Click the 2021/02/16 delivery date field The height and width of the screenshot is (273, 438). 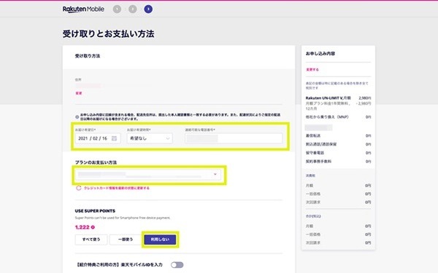click(98, 138)
